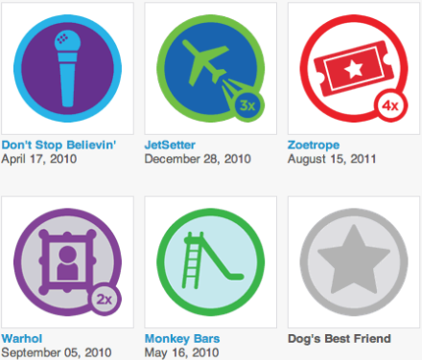Click the April 17, 2010 date text
The width and height of the screenshot is (422, 360).
pos(39,159)
